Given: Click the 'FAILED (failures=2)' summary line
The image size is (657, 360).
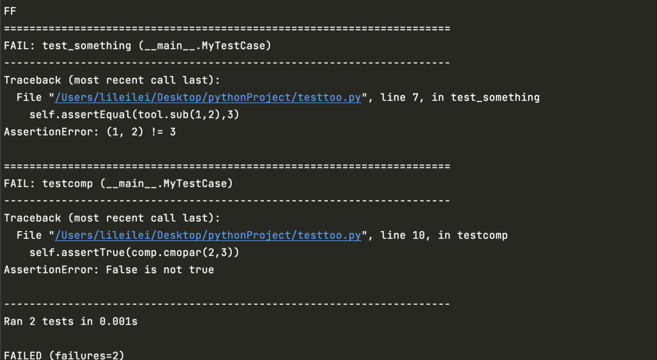Looking at the screenshot, I should click(x=64, y=355).
